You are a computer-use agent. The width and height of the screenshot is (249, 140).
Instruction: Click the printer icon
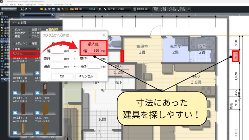click(x=49, y=9)
